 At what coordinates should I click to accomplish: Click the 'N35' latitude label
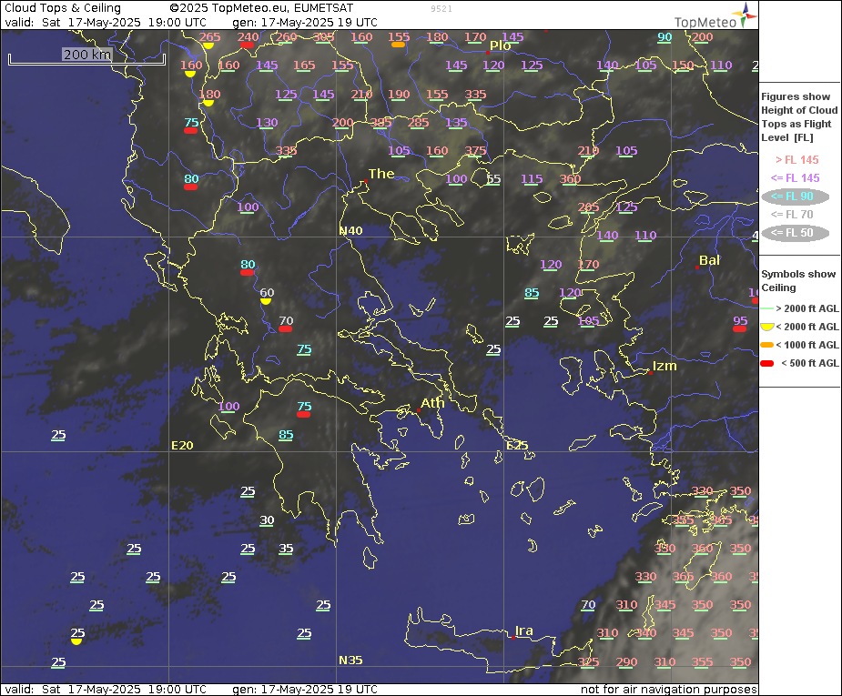350,660
